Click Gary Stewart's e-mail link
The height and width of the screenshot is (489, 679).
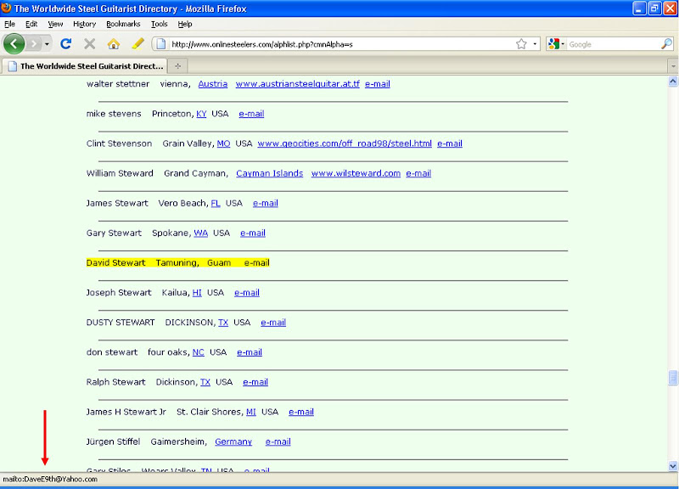tap(253, 233)
